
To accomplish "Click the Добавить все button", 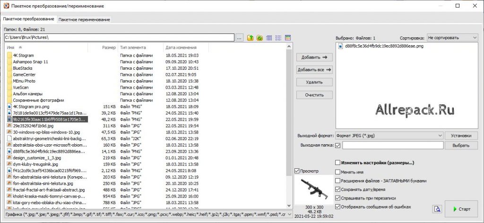I will 314,70.
